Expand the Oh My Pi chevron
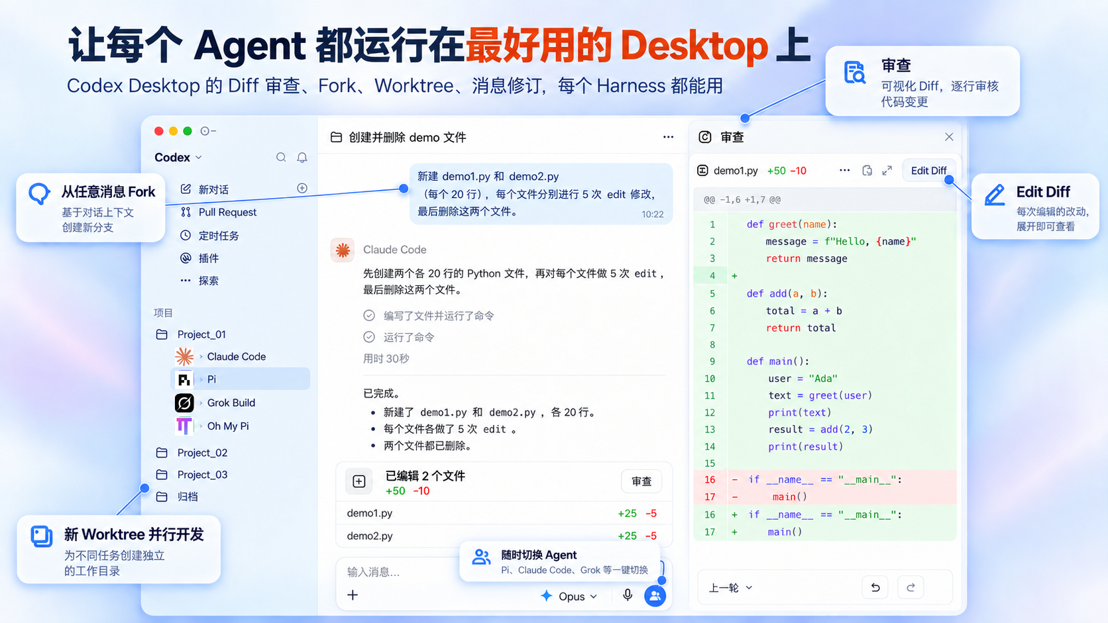This screenshot has height=623, width=1108. pyautogui.click(x=201, y=426)
